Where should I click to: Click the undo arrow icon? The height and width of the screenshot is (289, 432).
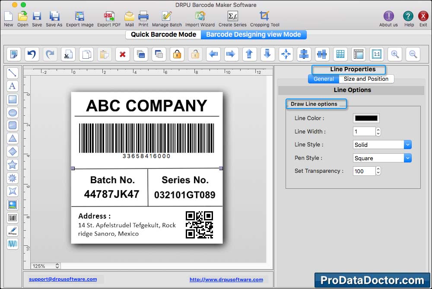pos(32,54)
